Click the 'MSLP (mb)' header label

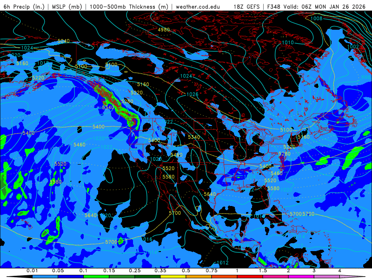(x=66, y=7)
